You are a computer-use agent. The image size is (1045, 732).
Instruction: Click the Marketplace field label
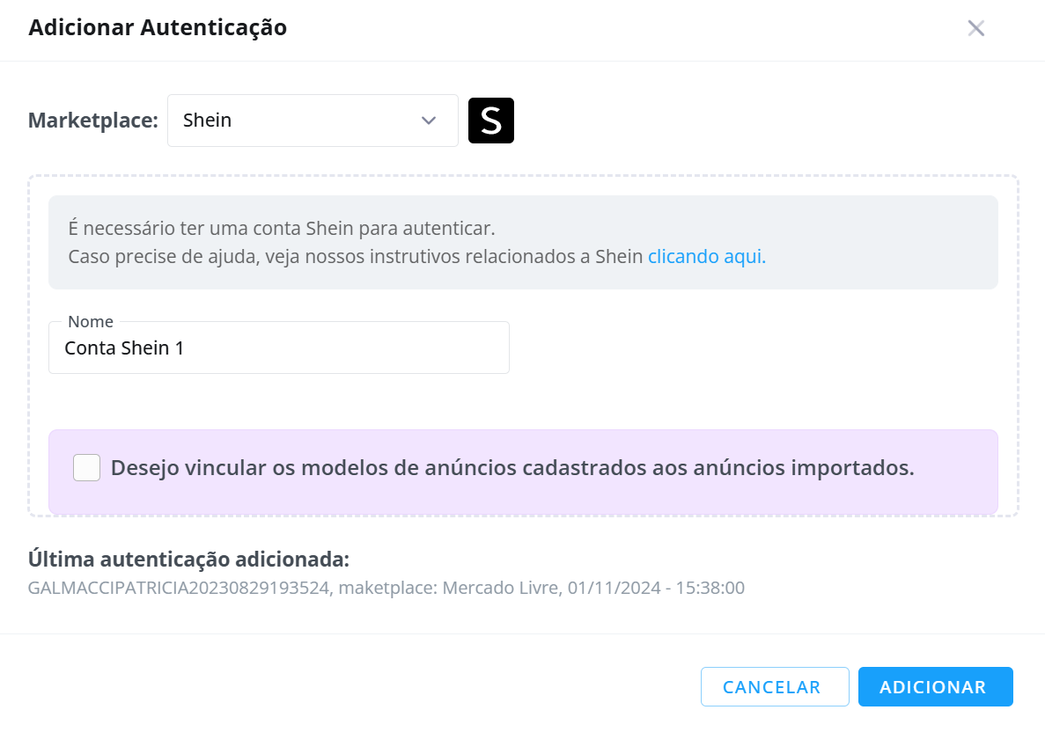[x=93, y=121]
